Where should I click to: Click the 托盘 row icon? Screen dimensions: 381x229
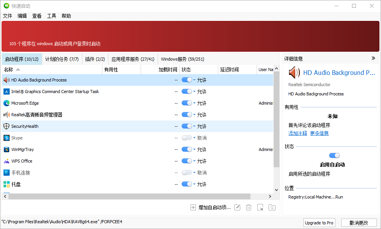(7, 184)
